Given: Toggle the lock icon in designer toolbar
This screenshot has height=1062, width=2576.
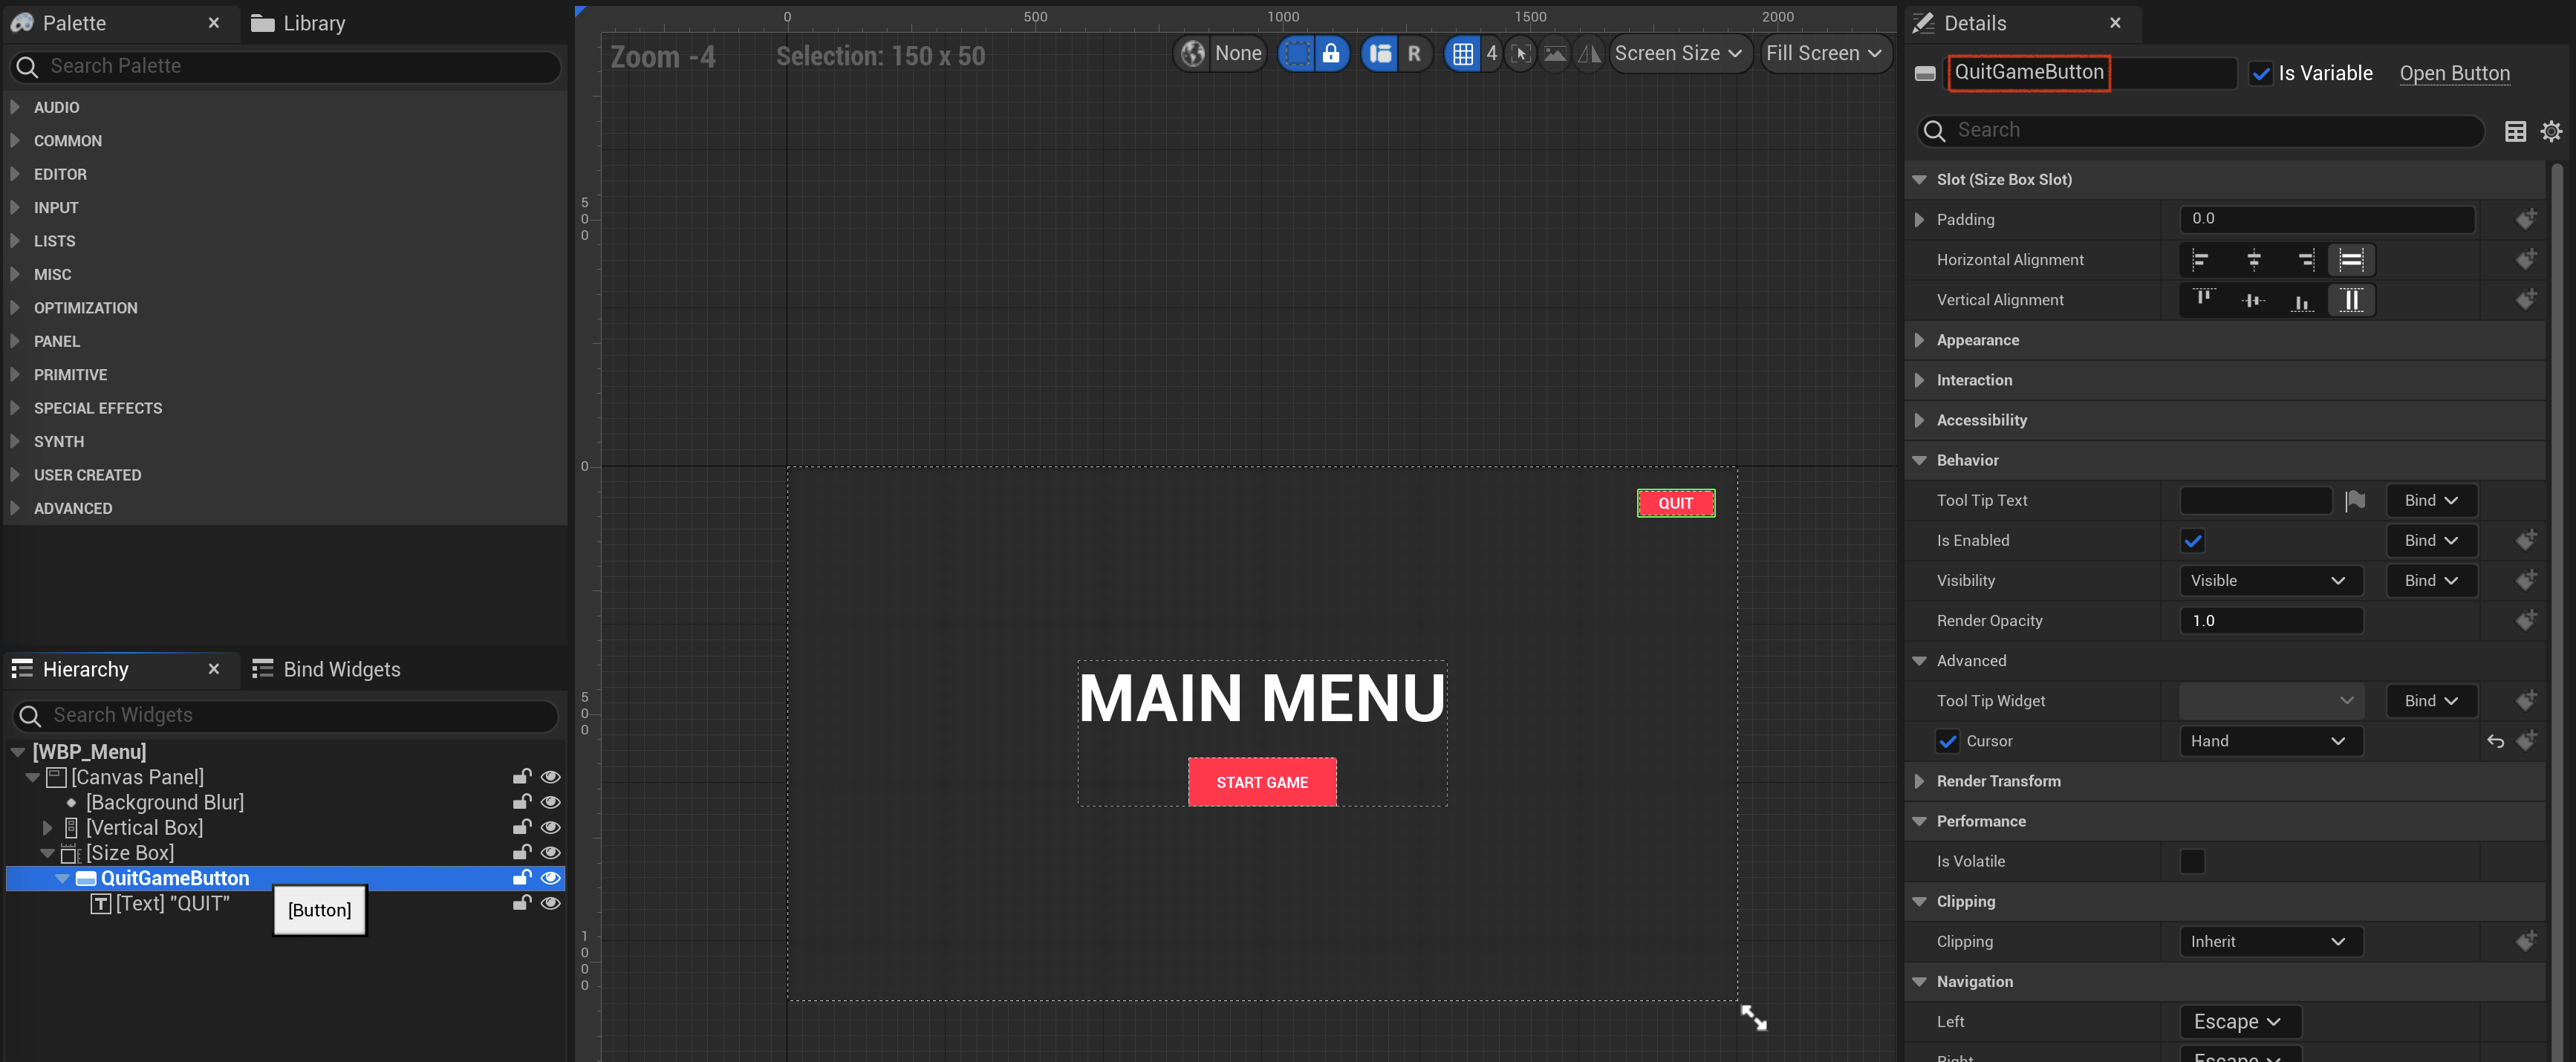Looking at the screenshot, I should [x=1331, y=54].
